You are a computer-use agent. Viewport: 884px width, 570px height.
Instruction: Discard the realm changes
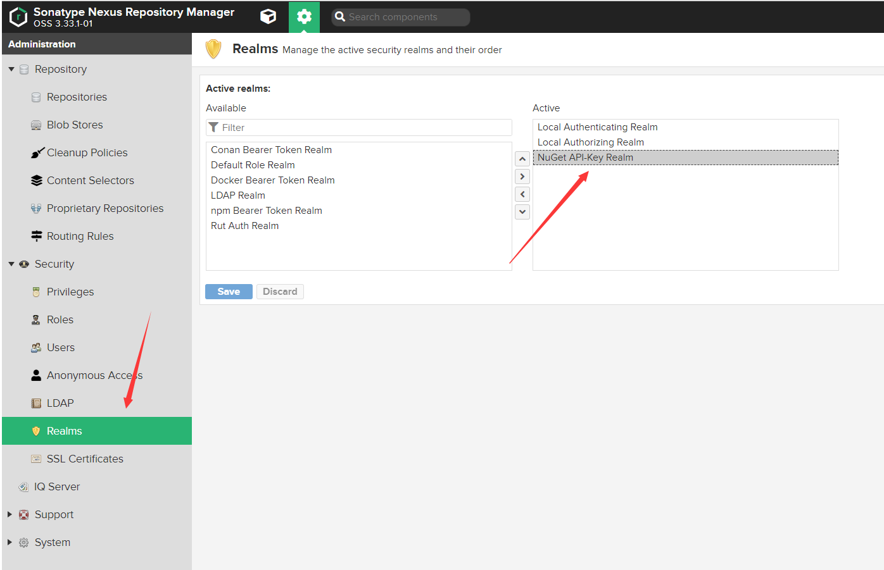click(x=280, y=292)
